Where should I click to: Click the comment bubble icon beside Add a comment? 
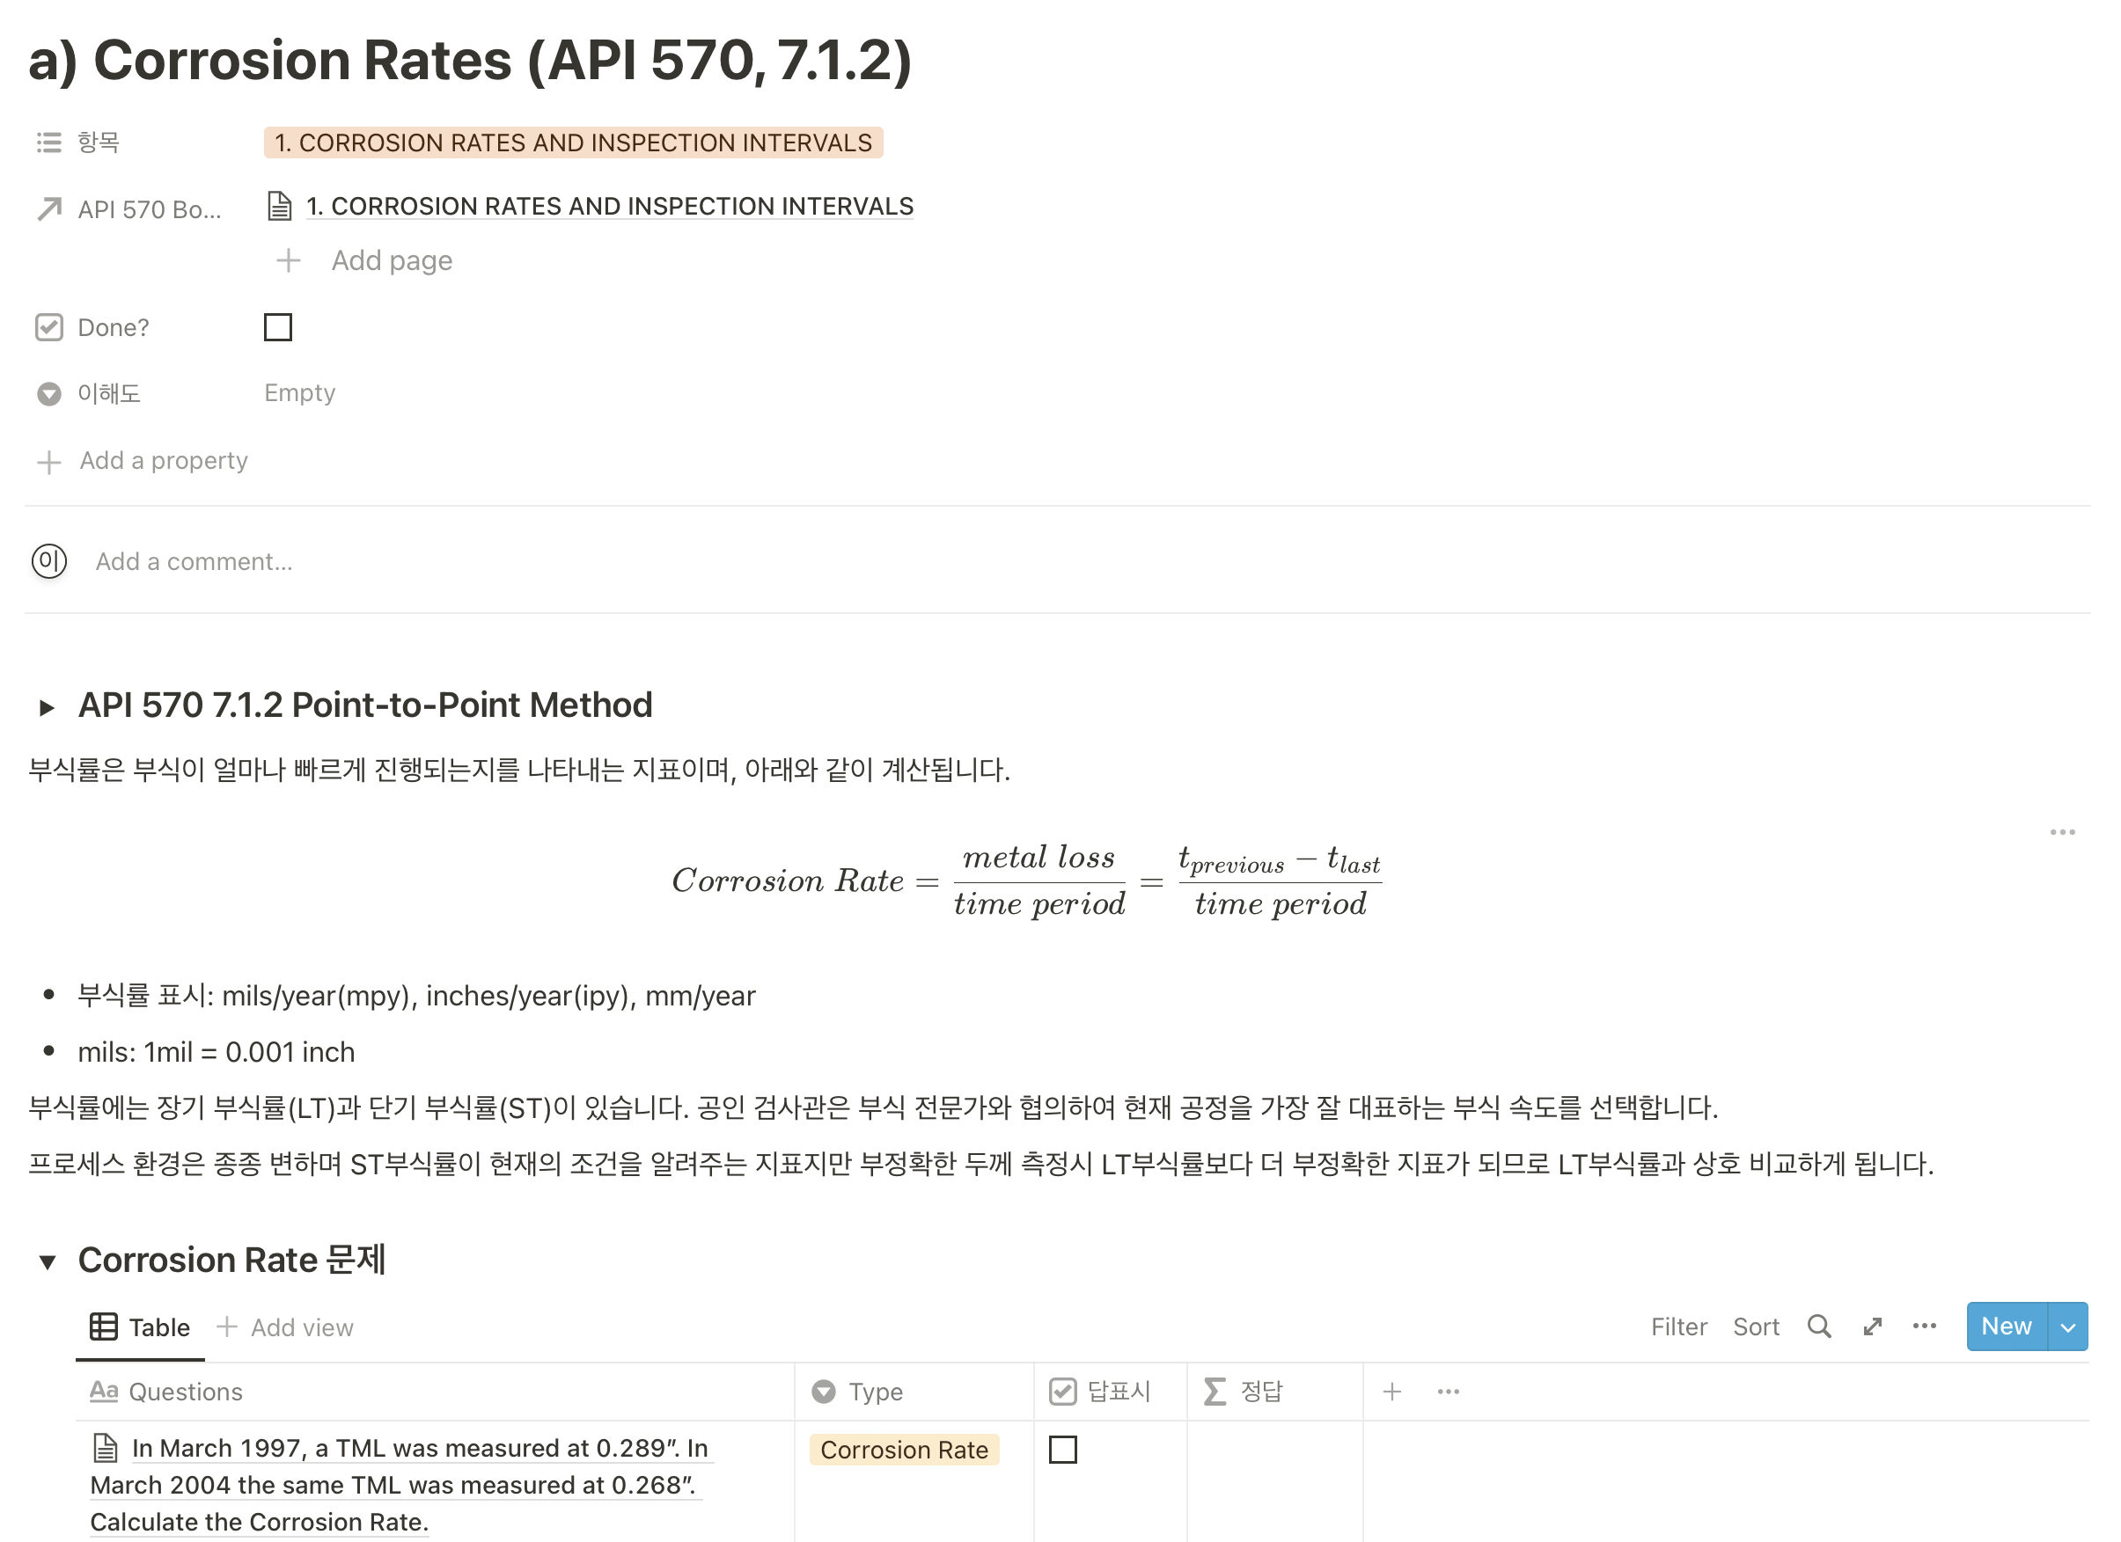pyautogui.click(x=48, y=560)
